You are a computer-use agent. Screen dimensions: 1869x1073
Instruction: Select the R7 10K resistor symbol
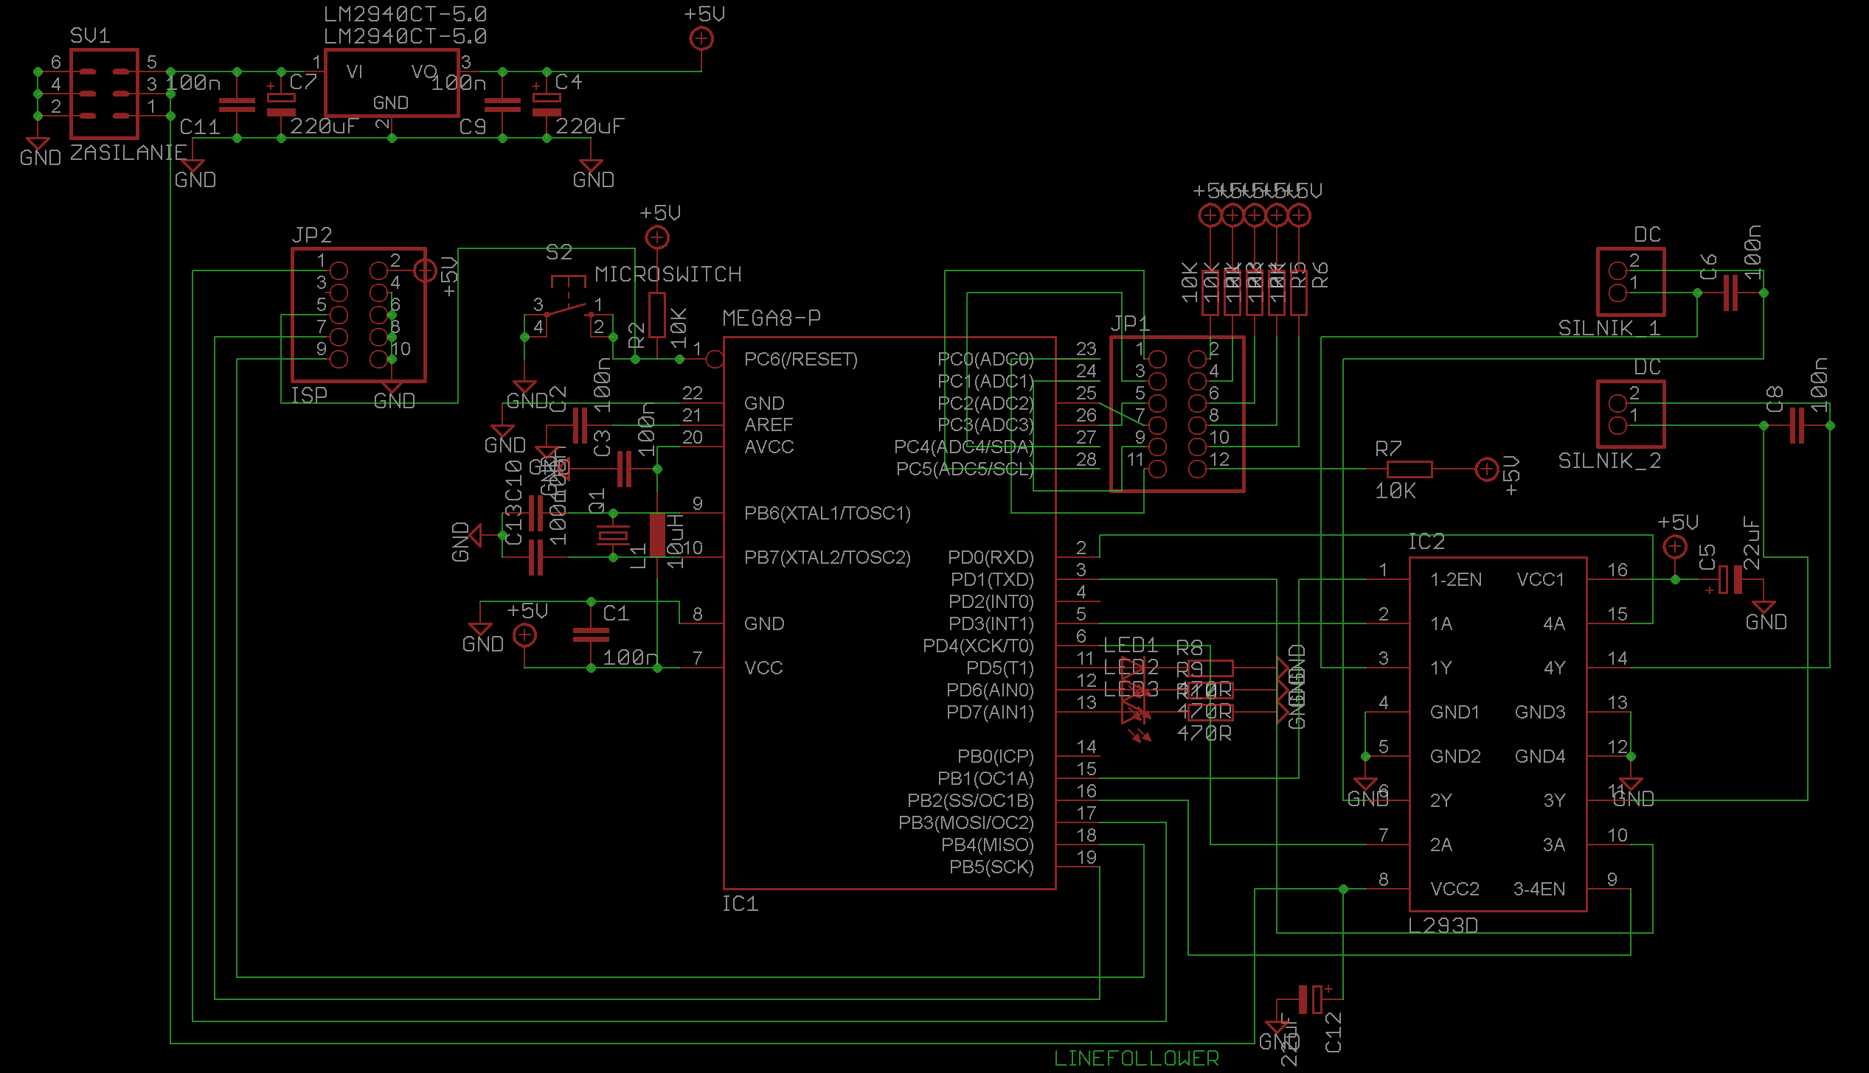click(x=1409, y=469)
